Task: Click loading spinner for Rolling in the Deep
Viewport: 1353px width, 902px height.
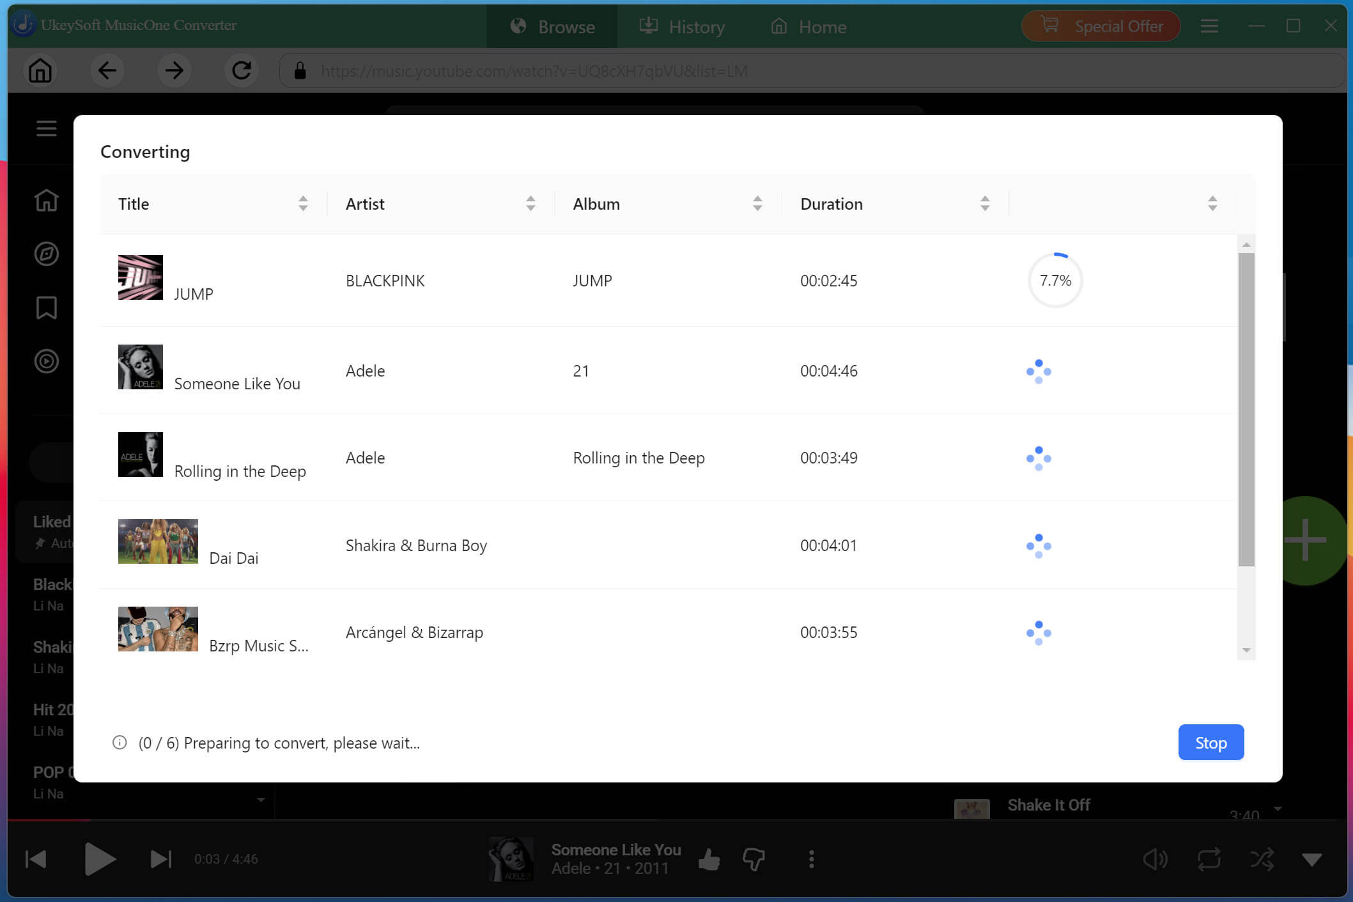Action: pos(1039,458)
